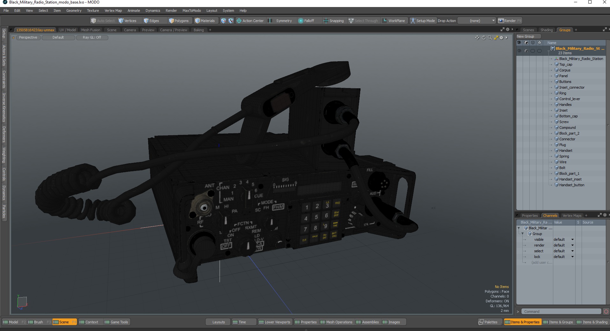Screen dimensions: 610x331
Task: Select the Handset_button item
Action: [572, 185]
